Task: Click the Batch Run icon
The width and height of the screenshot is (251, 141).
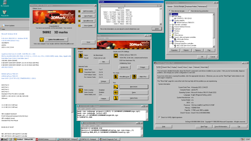Action: coord(134,77)
